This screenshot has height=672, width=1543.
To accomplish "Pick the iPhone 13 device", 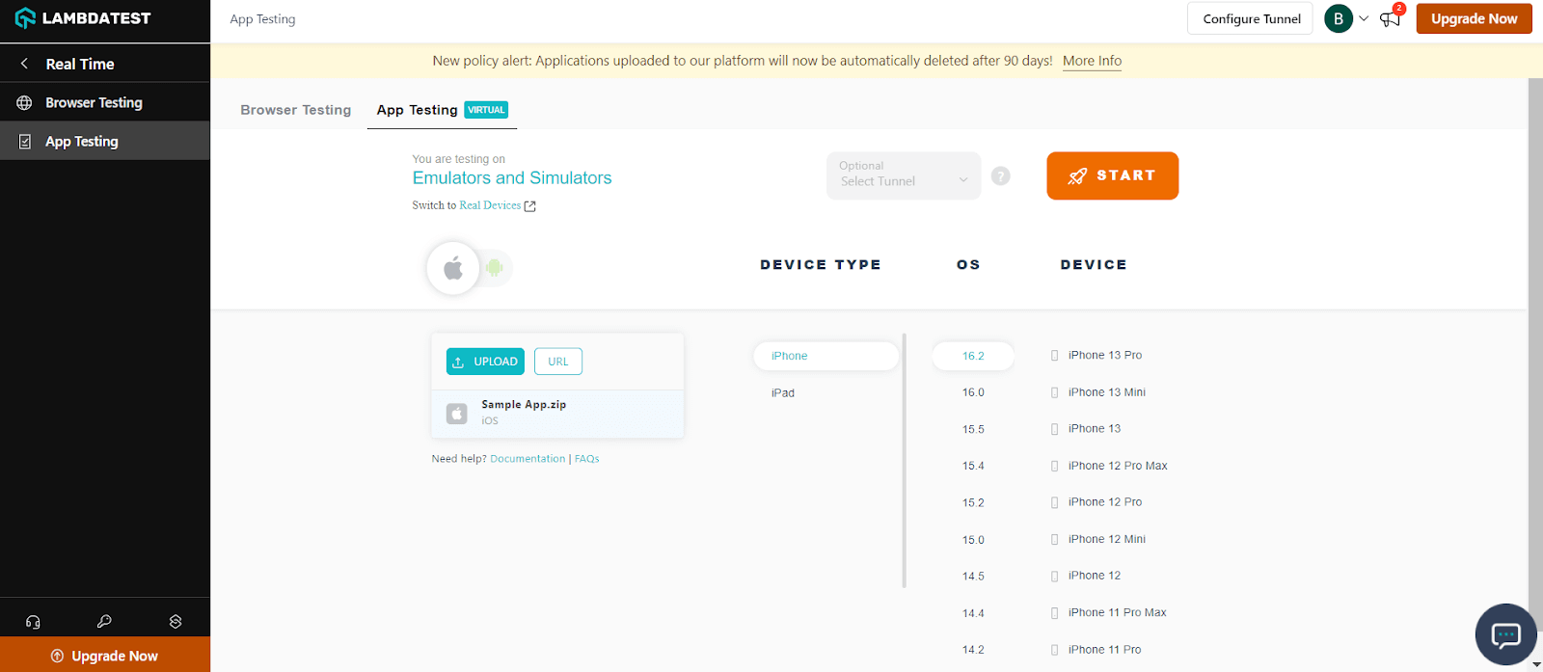I will 1086,429.
